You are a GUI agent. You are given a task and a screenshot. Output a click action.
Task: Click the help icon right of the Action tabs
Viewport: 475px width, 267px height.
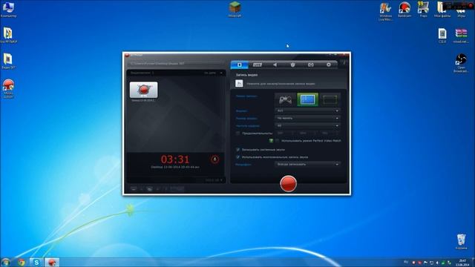pos(344,63)
